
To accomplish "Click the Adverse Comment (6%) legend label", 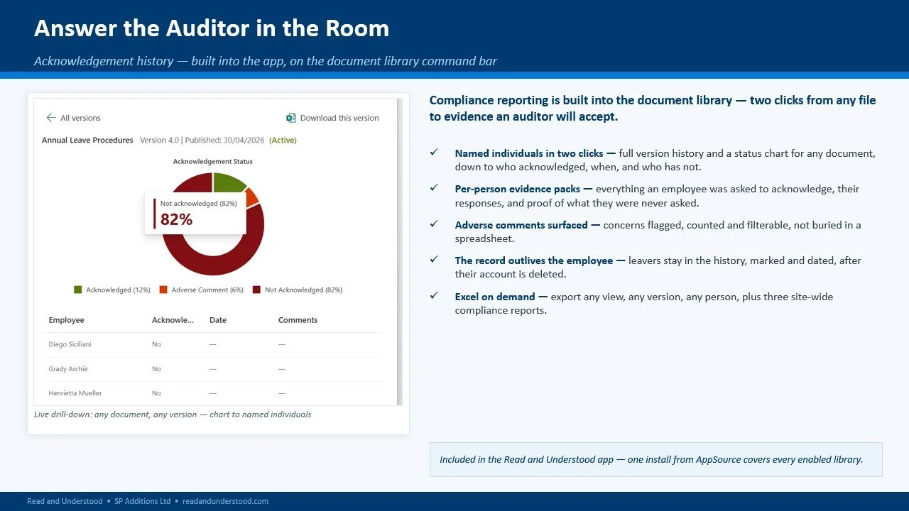I will pos(207,290).
